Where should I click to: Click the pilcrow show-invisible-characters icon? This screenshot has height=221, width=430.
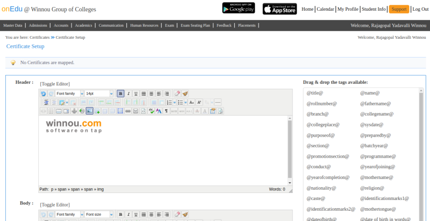[x=166, y=111]
